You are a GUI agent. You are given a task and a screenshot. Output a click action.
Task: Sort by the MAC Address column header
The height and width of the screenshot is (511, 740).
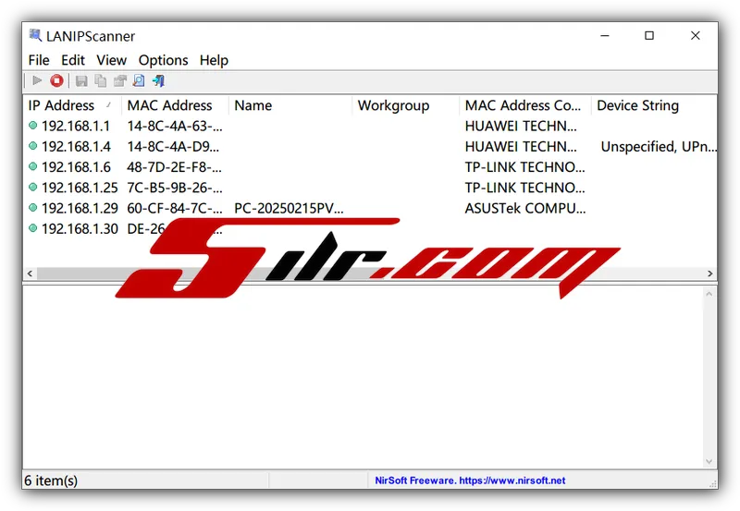175,105
